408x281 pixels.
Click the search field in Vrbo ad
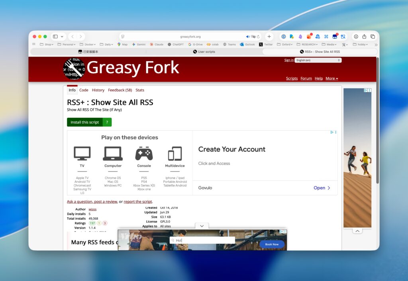tap(202, 240)
